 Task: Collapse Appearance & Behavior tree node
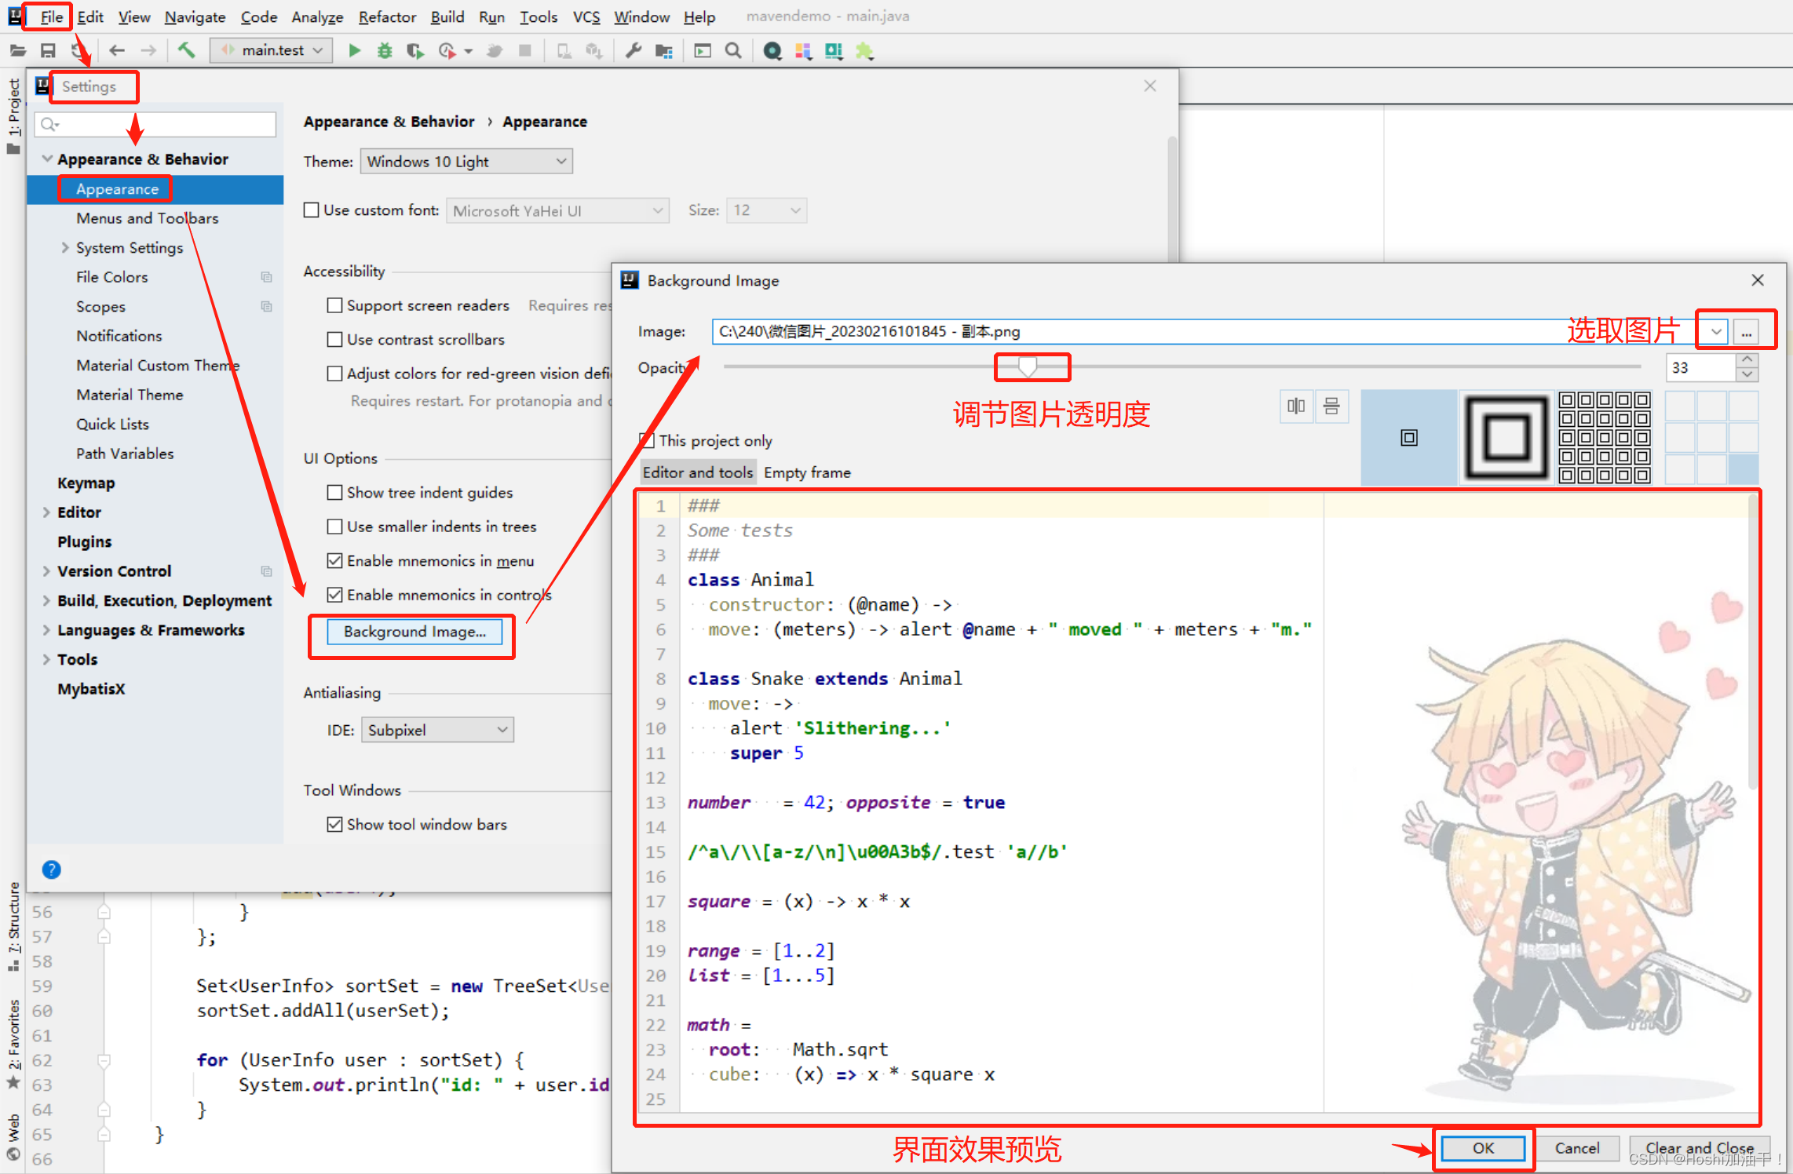48,159
